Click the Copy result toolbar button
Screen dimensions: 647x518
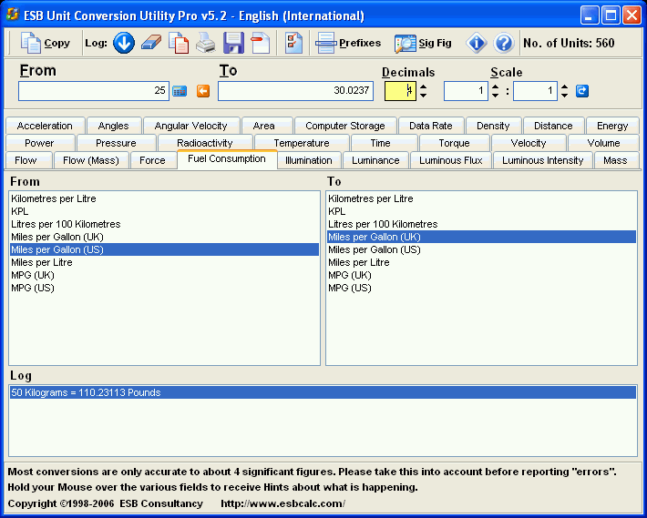pos(46,43)
